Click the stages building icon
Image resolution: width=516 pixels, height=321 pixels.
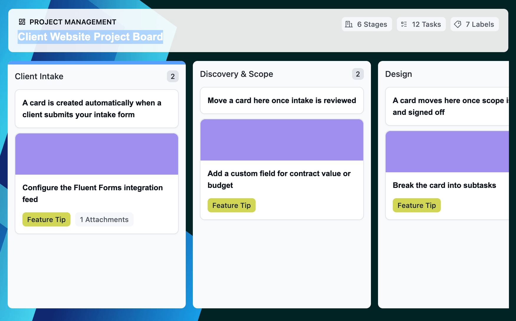[349, 24]
